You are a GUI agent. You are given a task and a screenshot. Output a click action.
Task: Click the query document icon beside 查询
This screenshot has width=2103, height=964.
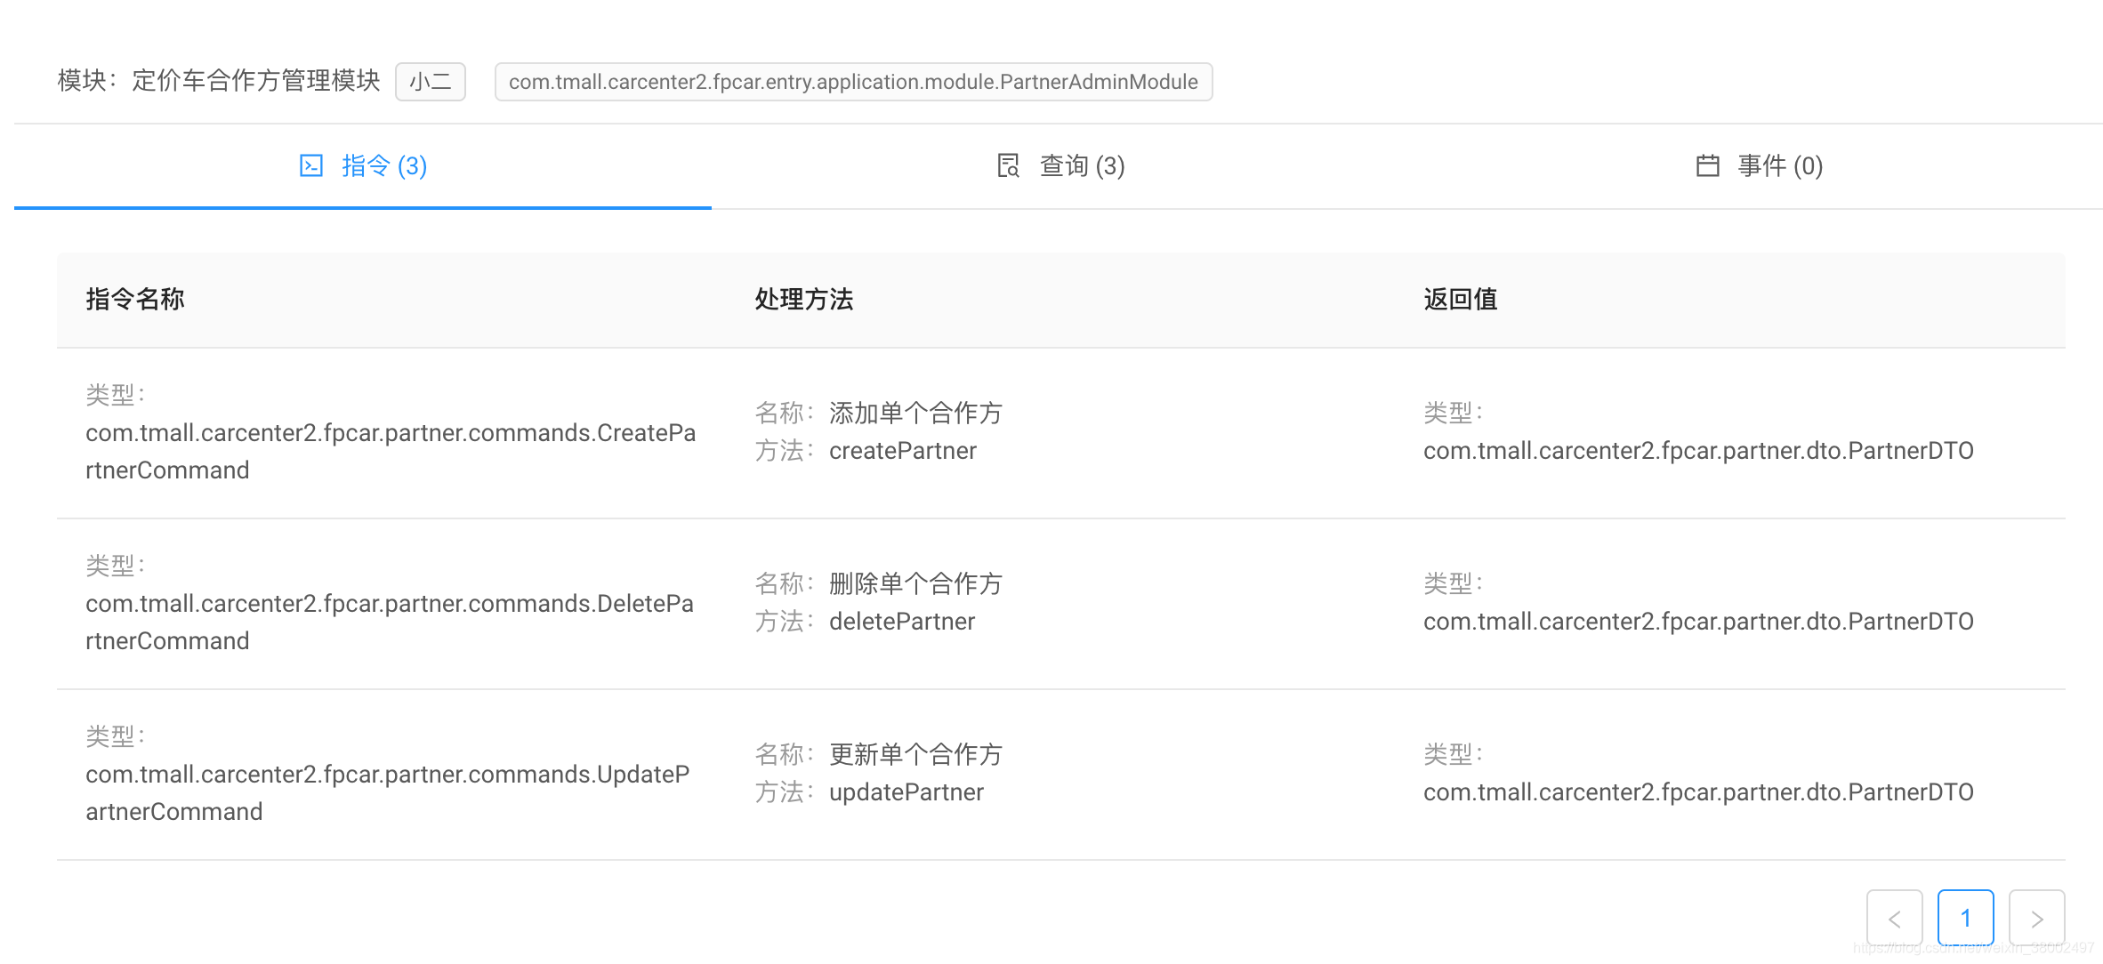[1008, 165]
